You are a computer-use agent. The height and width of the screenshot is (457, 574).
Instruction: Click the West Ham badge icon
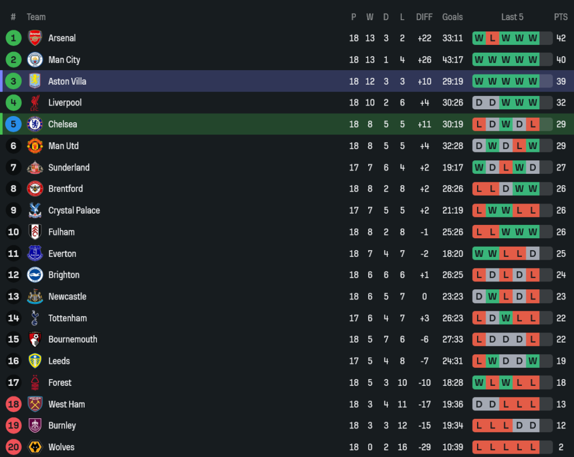tap(35, 404)
